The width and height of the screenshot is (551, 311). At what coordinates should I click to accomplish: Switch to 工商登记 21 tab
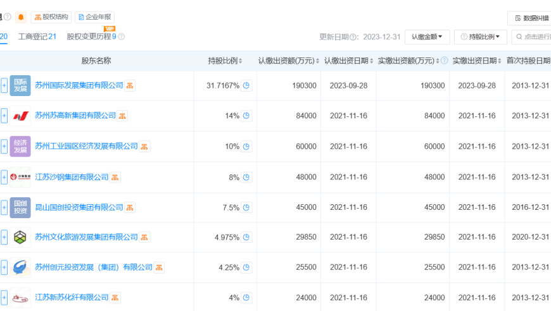37,37
